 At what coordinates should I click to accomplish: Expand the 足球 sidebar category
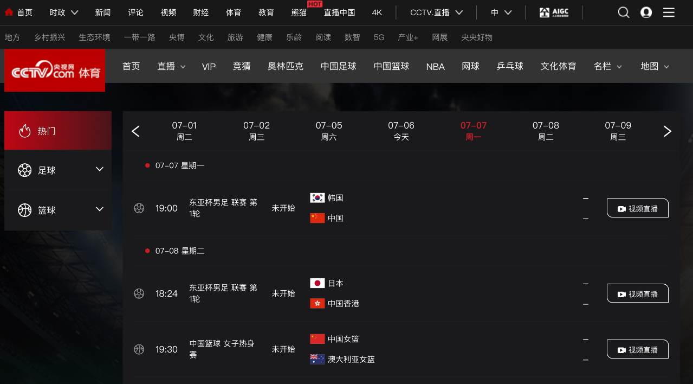58,170
